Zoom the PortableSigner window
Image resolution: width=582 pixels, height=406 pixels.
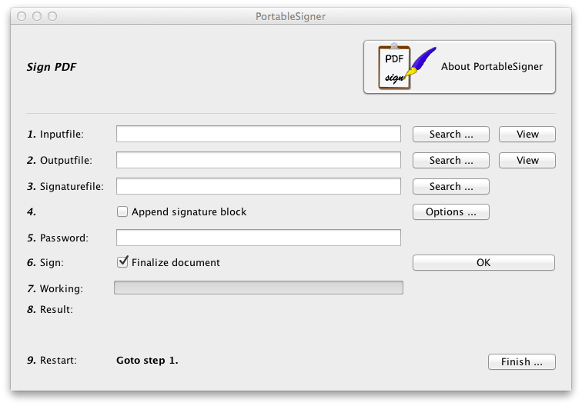(x=52, y=16)
